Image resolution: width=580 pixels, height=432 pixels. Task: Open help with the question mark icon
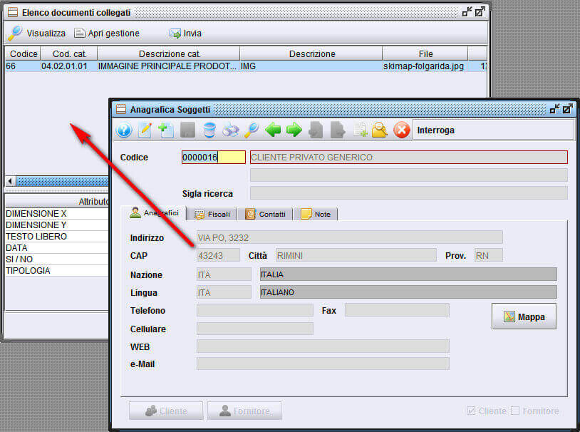point(123,130)
